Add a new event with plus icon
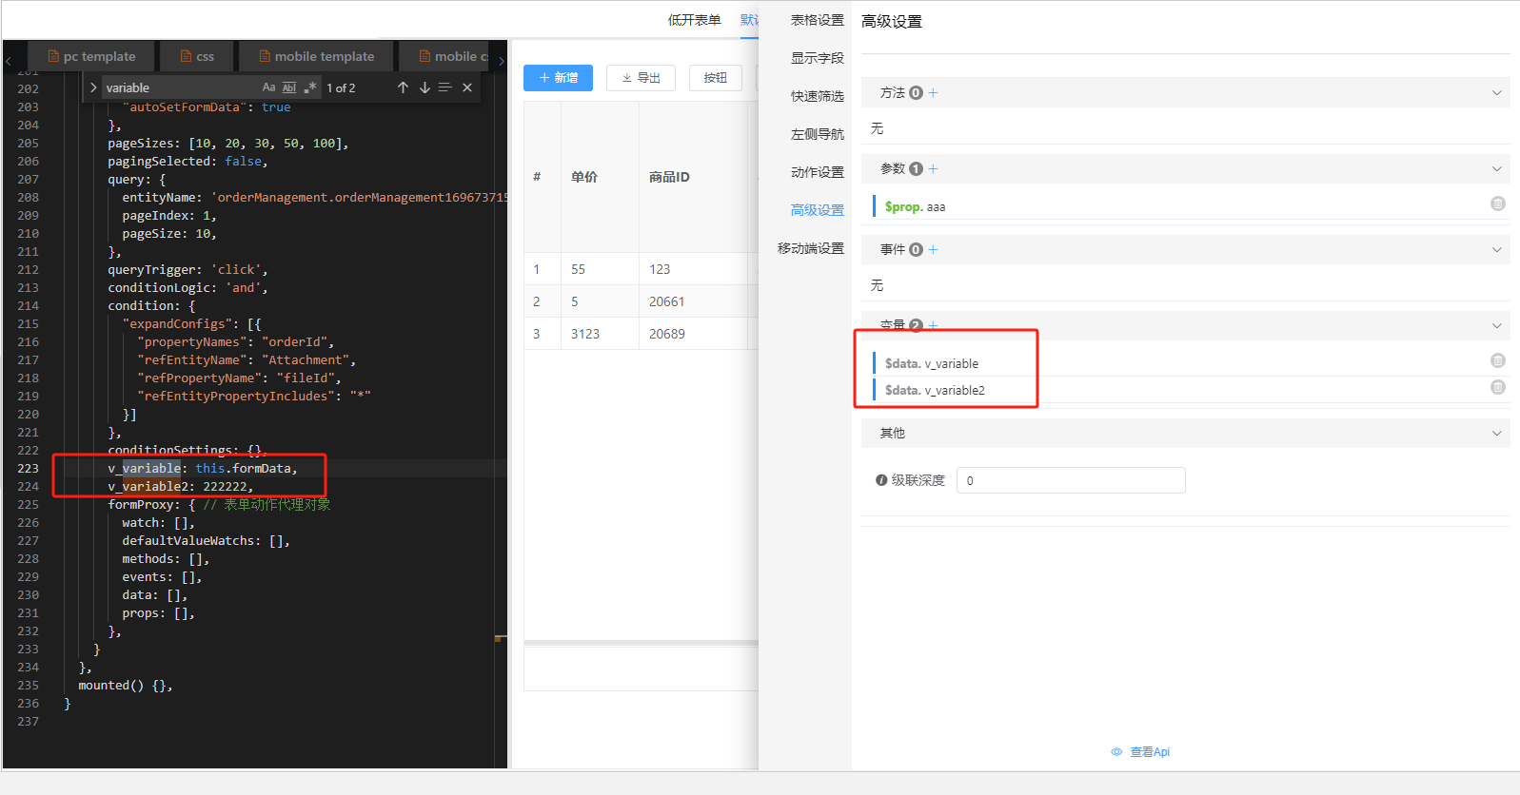 click(x=933, y=249)
